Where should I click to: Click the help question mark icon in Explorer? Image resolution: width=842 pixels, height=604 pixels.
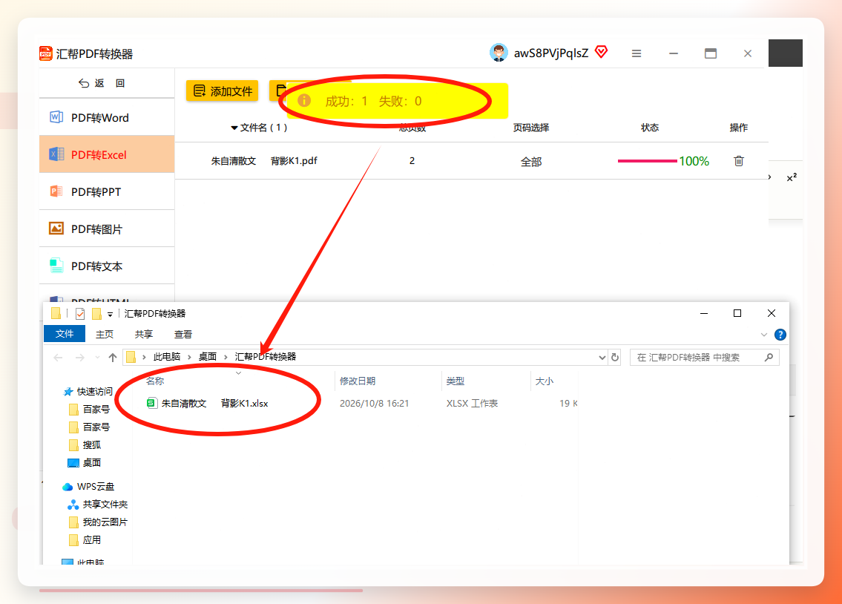coord(780,335)
